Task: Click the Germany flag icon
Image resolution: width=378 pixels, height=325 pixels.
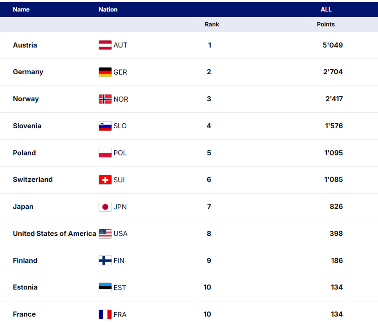Action: tap(105, 72)
